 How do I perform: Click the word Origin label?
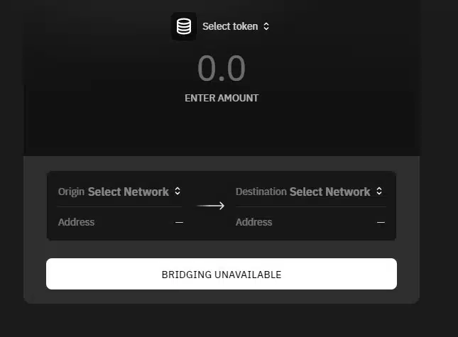pos(71,192)
